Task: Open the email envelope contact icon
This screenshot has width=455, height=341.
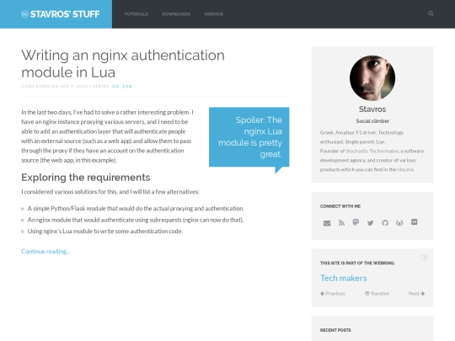Action: pos(327,223)
